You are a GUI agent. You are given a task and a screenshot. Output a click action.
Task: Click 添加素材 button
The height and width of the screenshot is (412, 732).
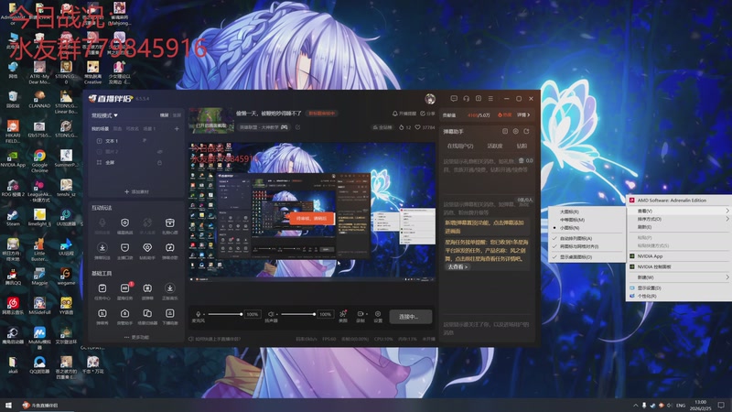136,191
